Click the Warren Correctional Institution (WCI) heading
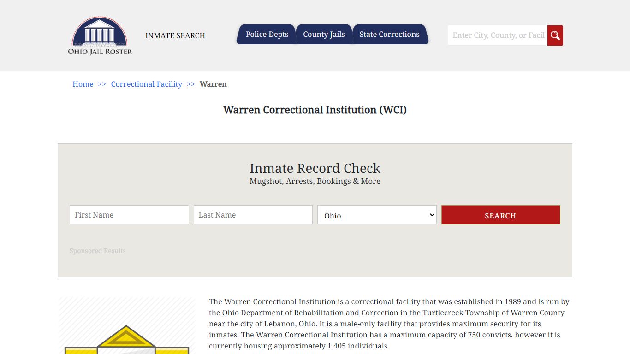The height and width of the screenshot is (354, 630). (315, 110)
